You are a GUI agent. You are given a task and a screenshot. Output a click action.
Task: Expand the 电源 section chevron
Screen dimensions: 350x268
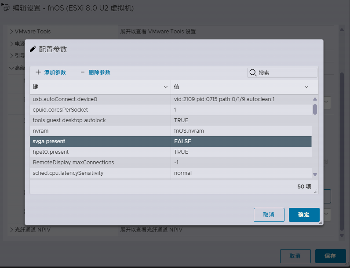(x=11, y=44)
